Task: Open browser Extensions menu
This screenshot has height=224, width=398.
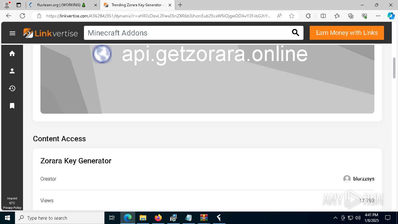Action: 308,16
